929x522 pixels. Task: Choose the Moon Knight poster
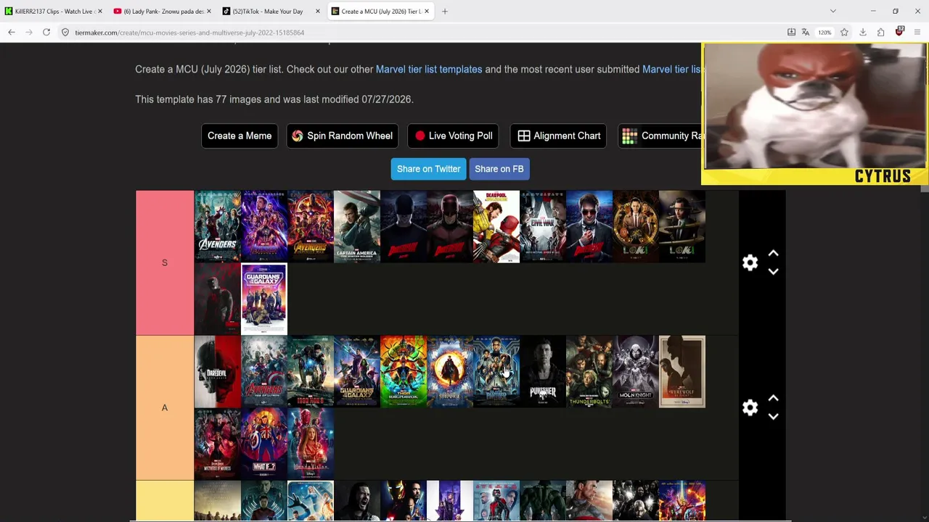pyautogui.click(x=636, y=371)
